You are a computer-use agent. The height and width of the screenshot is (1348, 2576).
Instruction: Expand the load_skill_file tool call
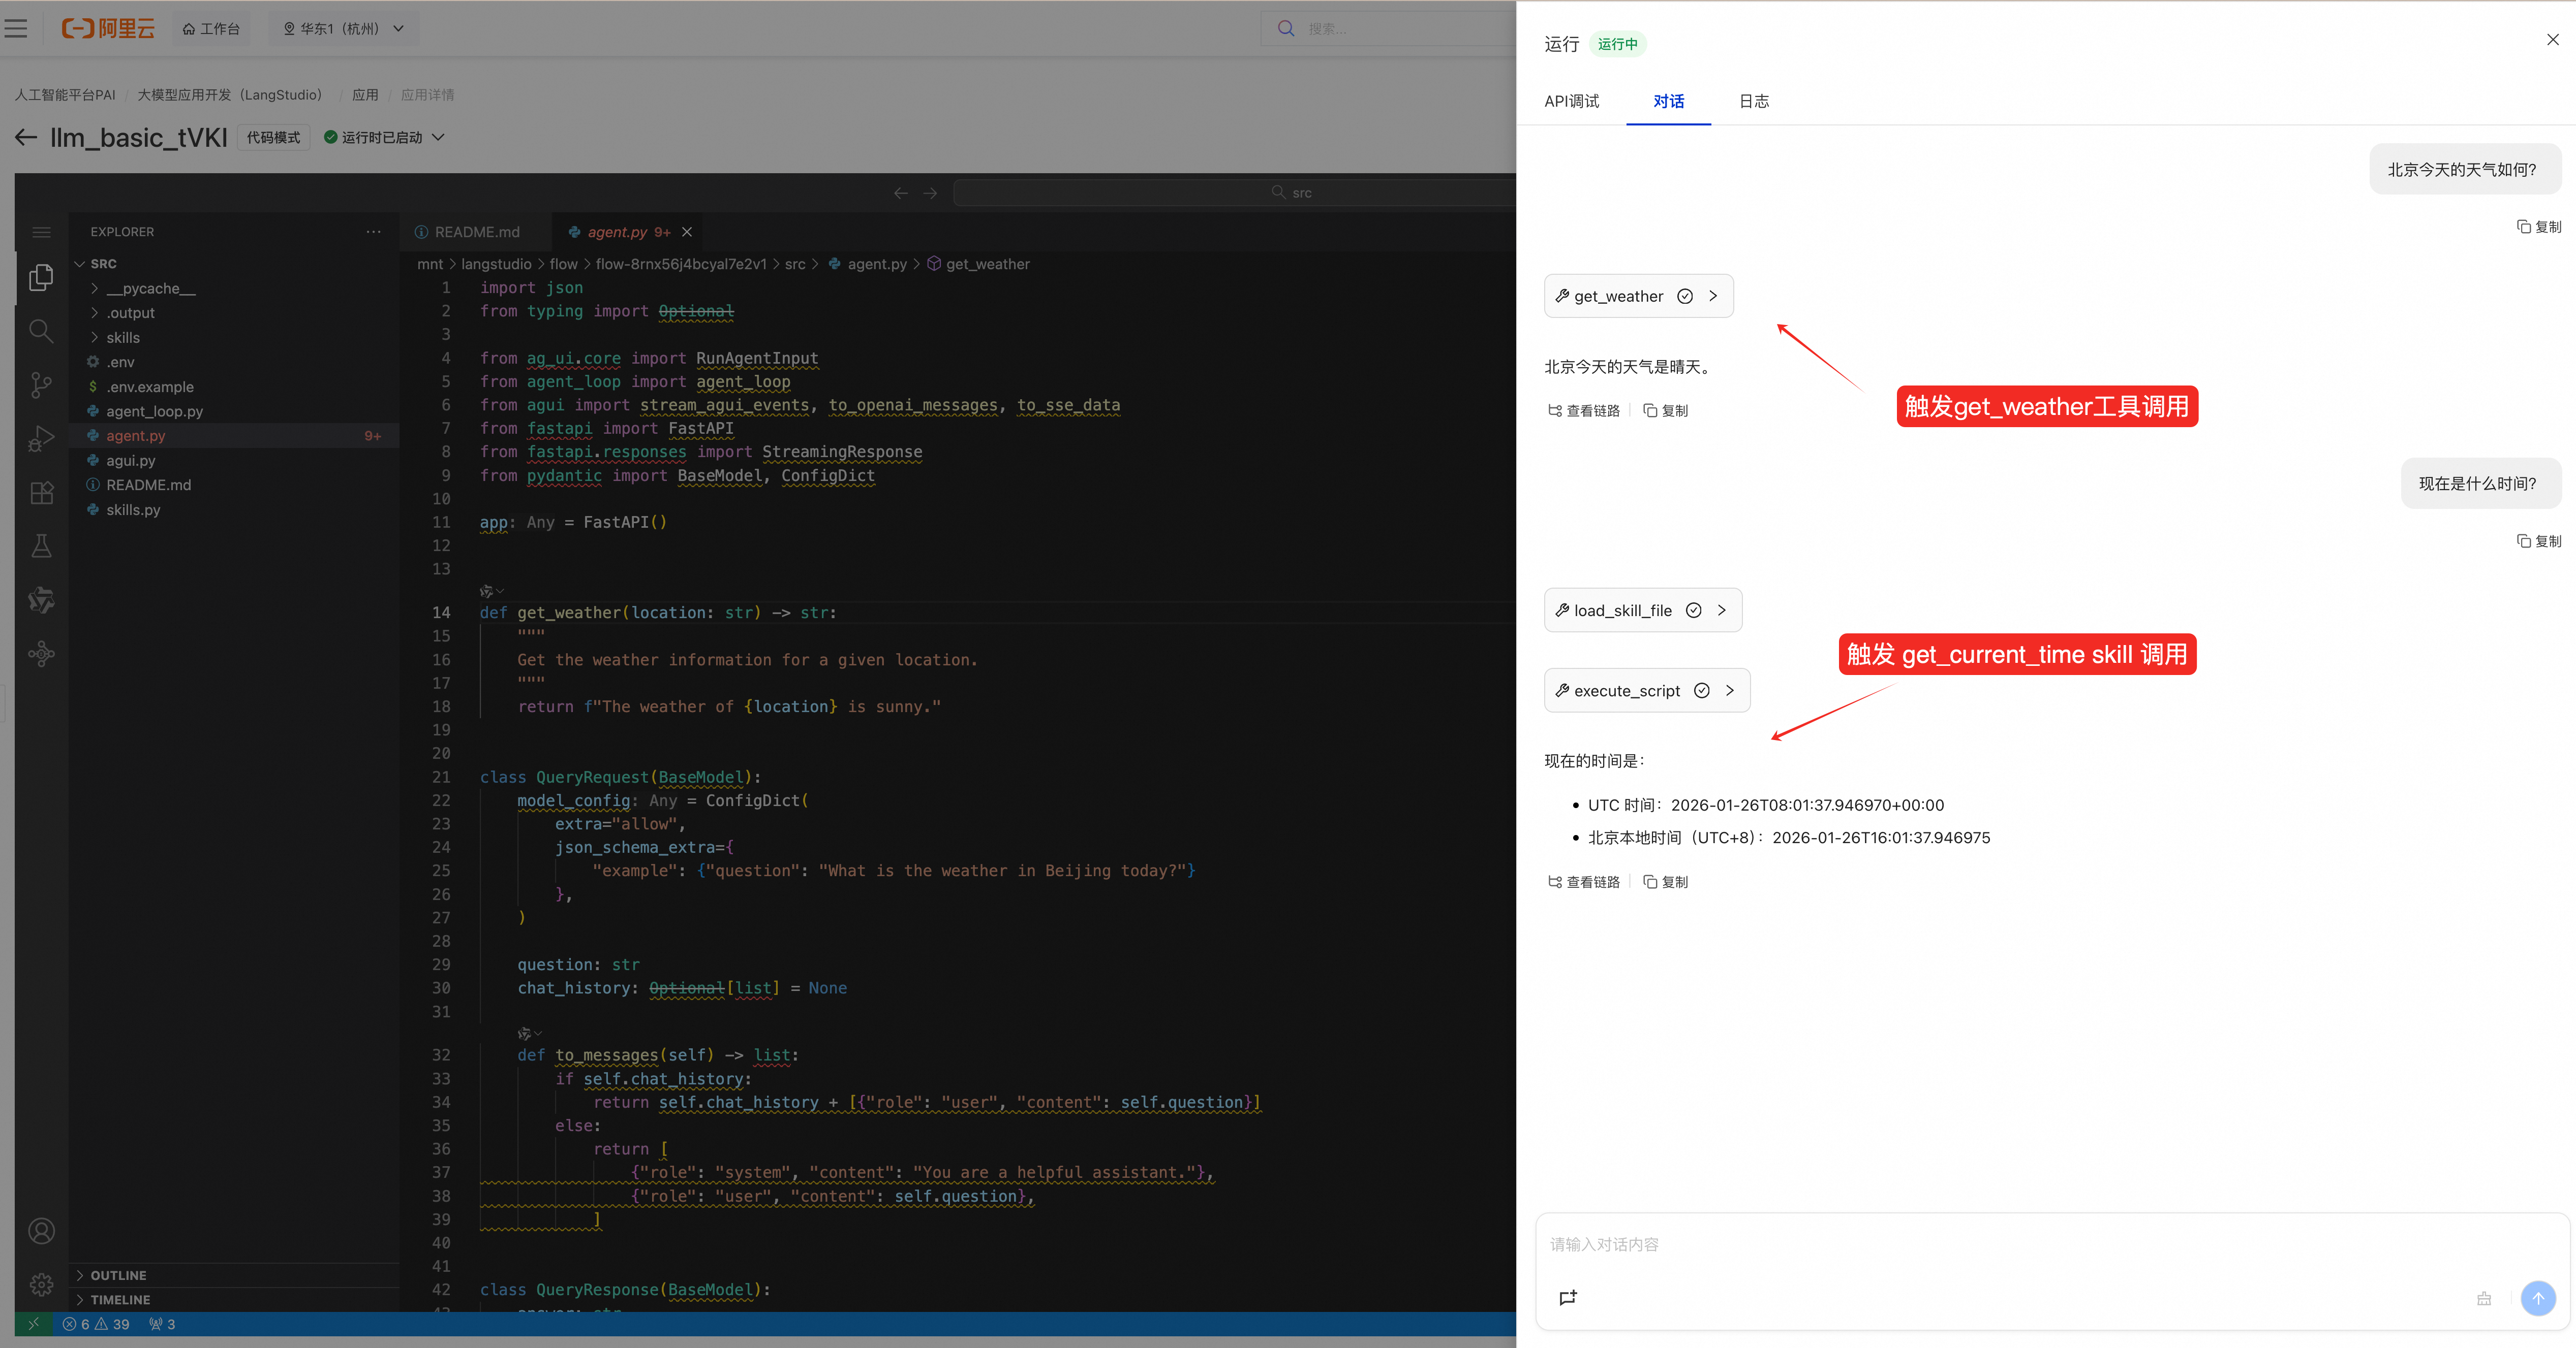(1721, 611)
